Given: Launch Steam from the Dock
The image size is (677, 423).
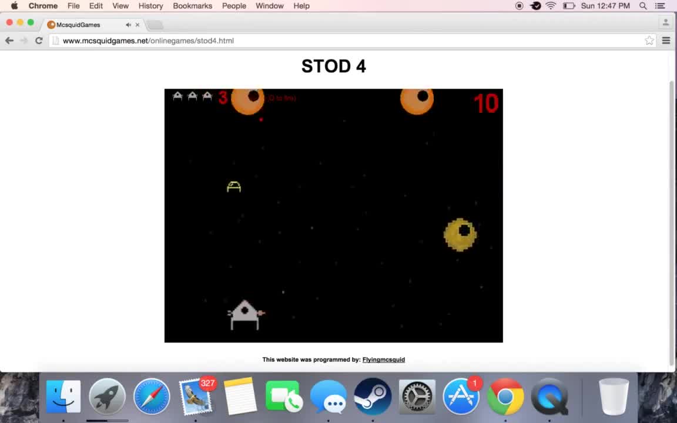Looking at the screenshot, I should tap(373, 397).
